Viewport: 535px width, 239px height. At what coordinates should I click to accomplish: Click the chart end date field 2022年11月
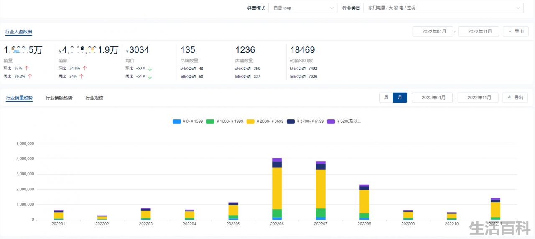pos(478,98)
